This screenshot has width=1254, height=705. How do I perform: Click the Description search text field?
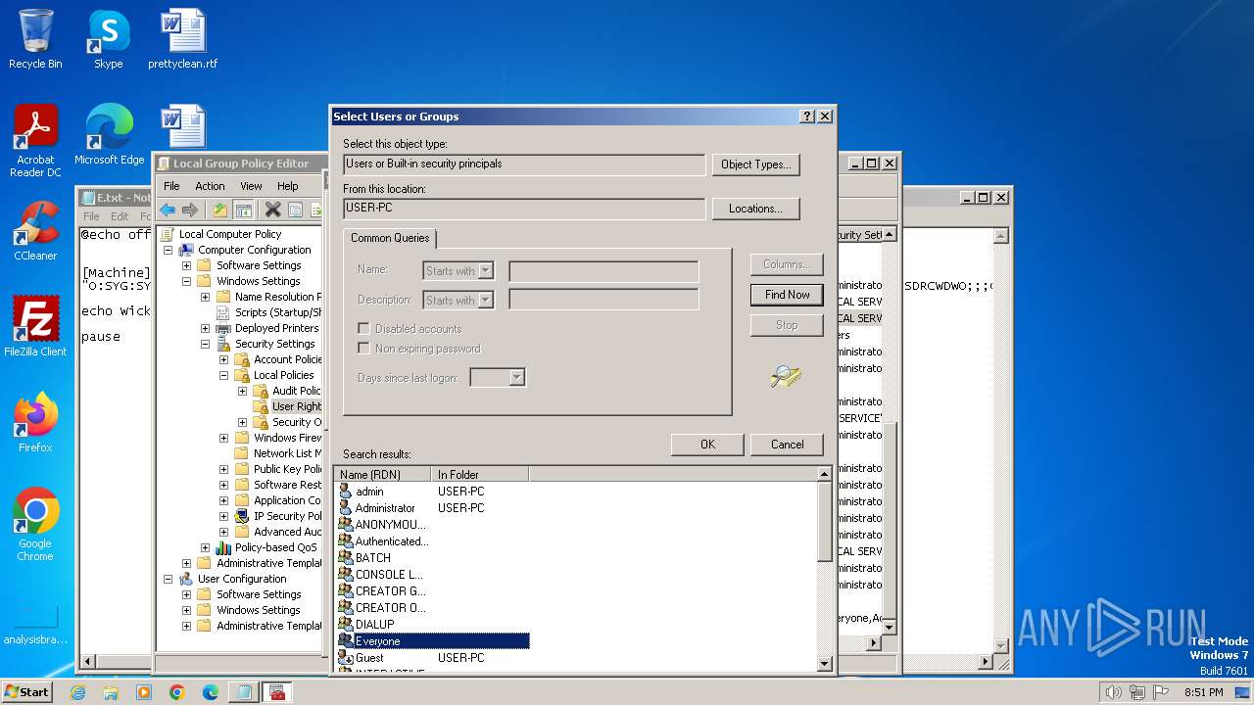click(x=603, y=300)
